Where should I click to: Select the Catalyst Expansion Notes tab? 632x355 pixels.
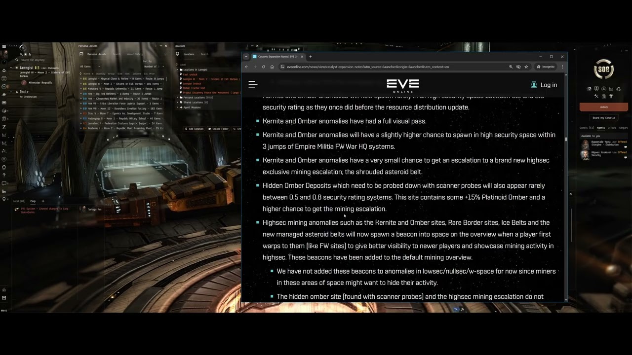pos(277,56)
